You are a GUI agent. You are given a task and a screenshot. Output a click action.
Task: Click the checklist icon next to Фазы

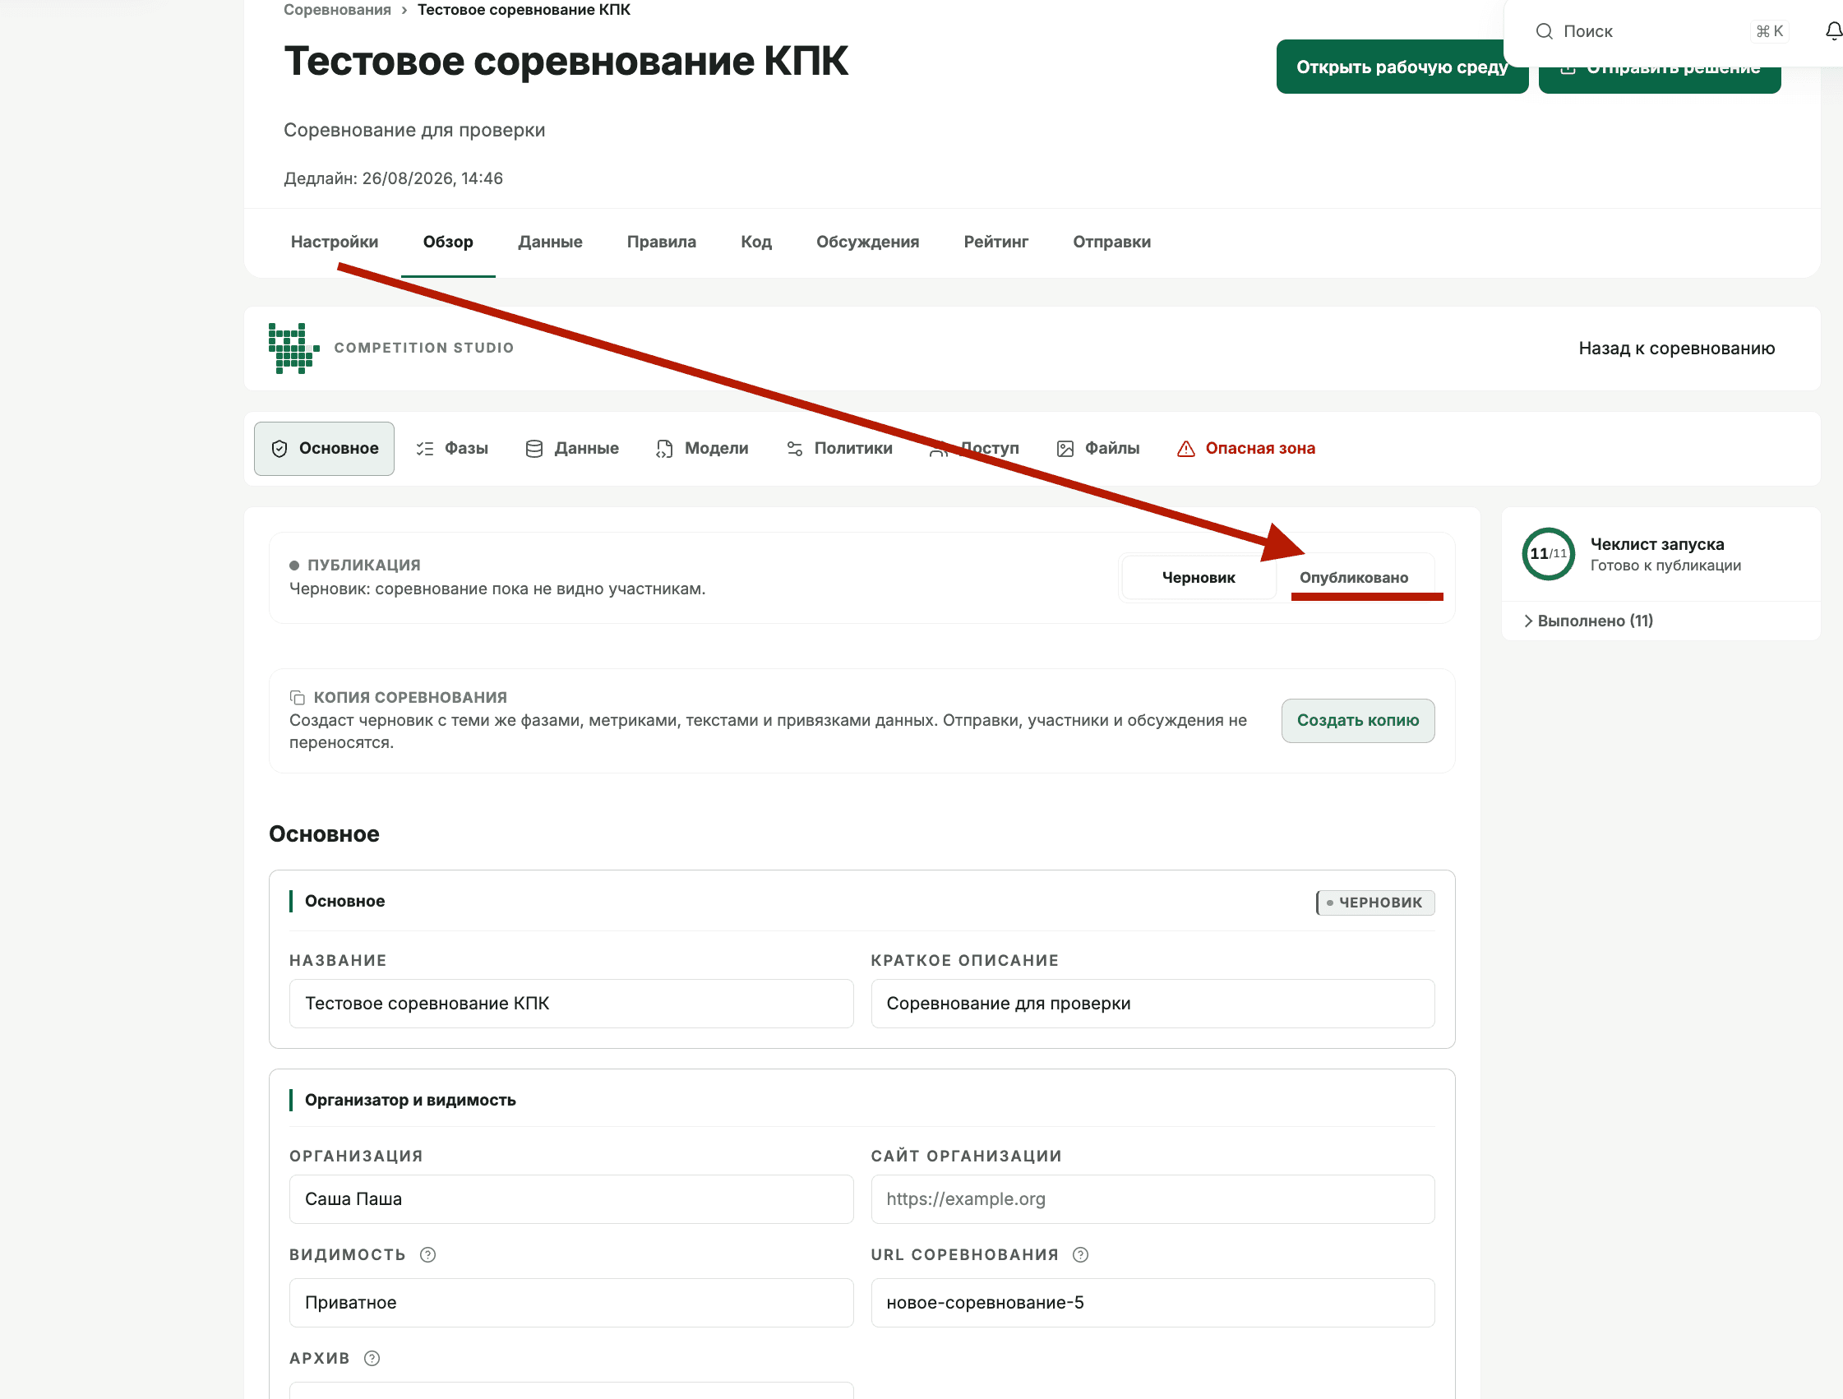pos(425,449)
